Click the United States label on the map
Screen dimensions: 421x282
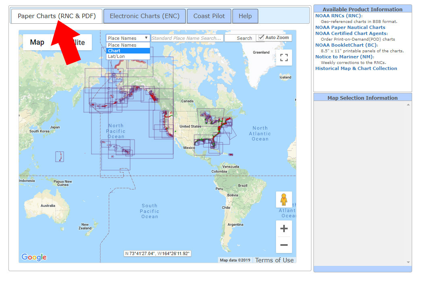190,126
